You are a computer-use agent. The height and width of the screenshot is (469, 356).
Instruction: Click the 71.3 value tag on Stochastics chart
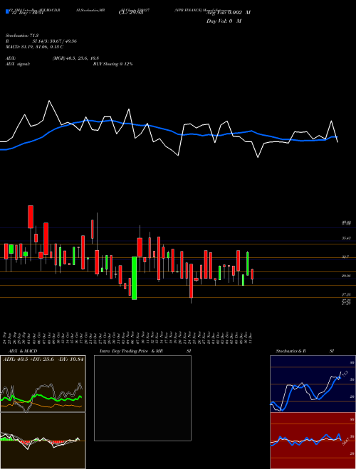[345, 374]
